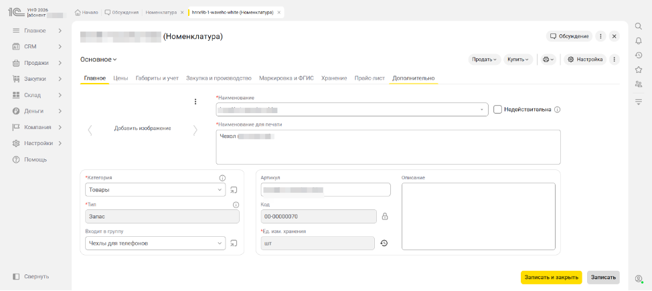
Task: Switch to Маркировка и ФГИС tab
Action: [291, 78]
